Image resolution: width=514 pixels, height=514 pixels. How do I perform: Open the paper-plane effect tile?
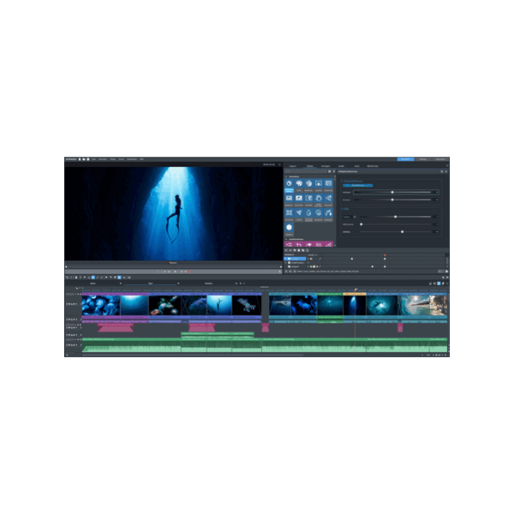point(299,215)
